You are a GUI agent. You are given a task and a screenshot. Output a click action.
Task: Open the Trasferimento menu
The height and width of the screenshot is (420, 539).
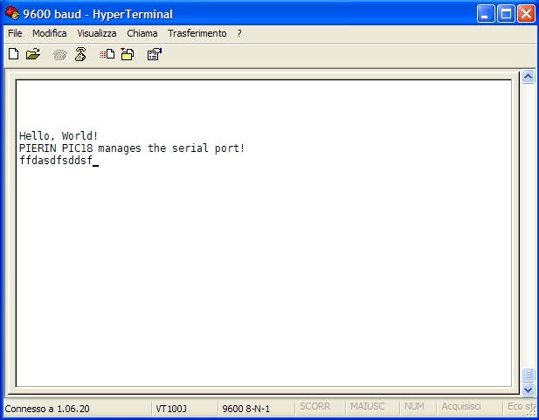tap(197, 33)
